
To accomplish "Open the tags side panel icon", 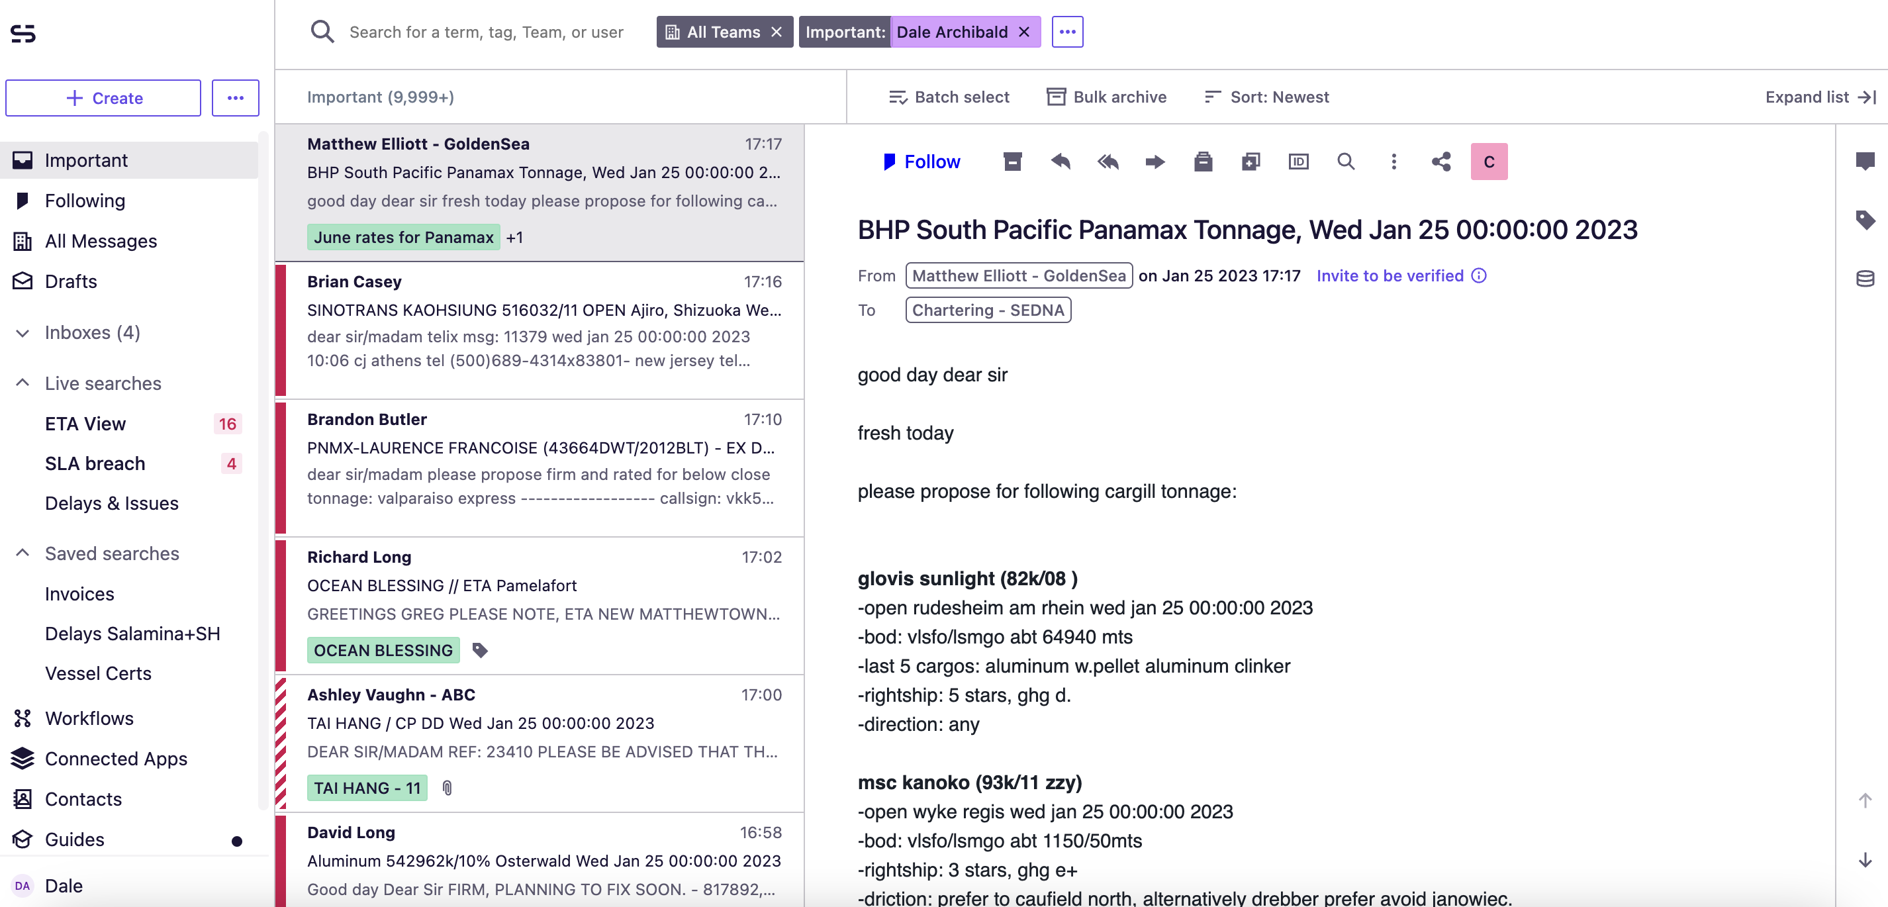I will [1865, 219].
